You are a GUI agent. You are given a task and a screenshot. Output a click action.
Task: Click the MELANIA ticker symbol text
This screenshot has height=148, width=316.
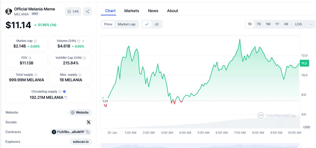click(x=21, y=14)
